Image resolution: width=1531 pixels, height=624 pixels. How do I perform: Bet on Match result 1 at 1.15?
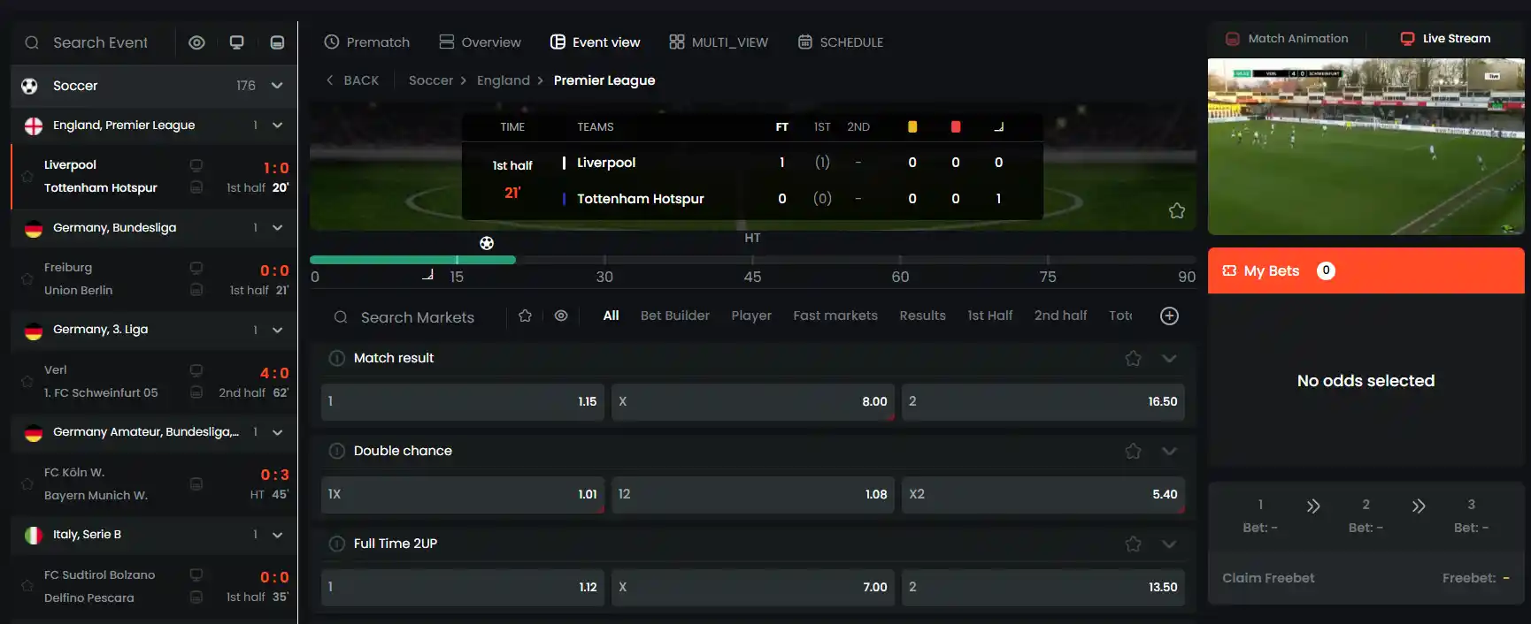[463, 401]
